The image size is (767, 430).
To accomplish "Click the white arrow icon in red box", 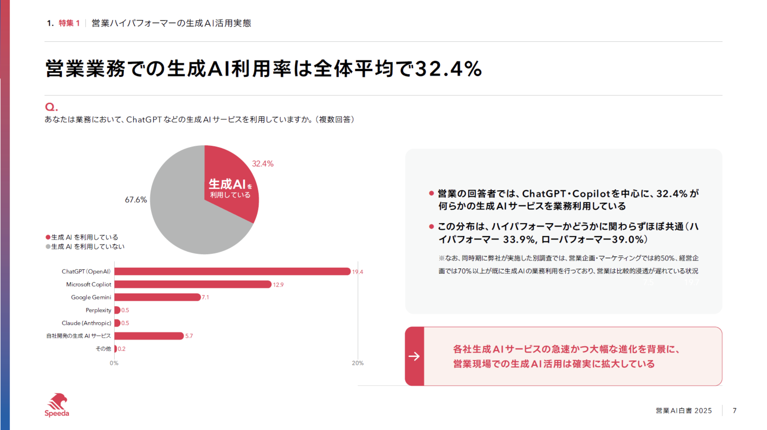I will tap(414, 356).
